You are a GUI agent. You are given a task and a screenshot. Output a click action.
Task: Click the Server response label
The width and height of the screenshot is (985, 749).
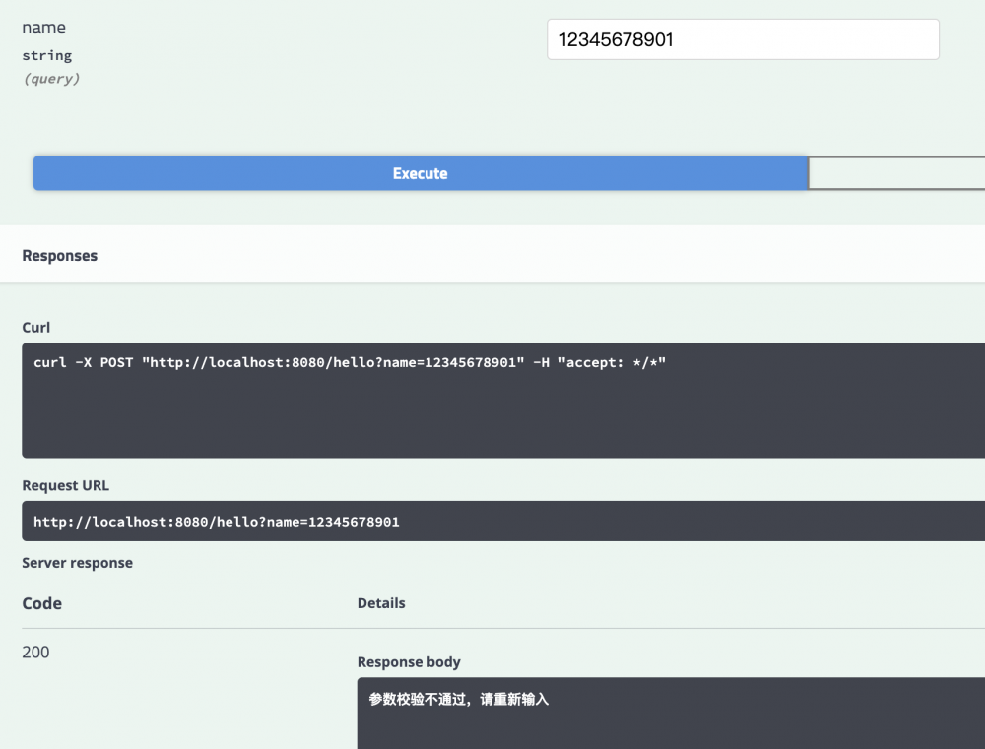(77, 563)
